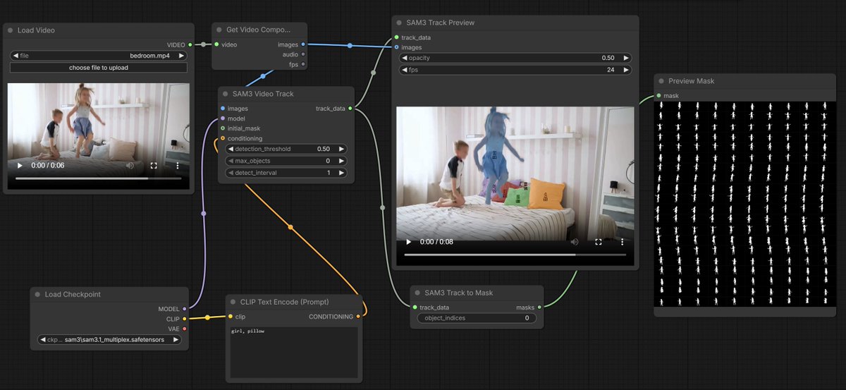
Task: Mute audio in Load Video player
Action: tap(130, 165)
